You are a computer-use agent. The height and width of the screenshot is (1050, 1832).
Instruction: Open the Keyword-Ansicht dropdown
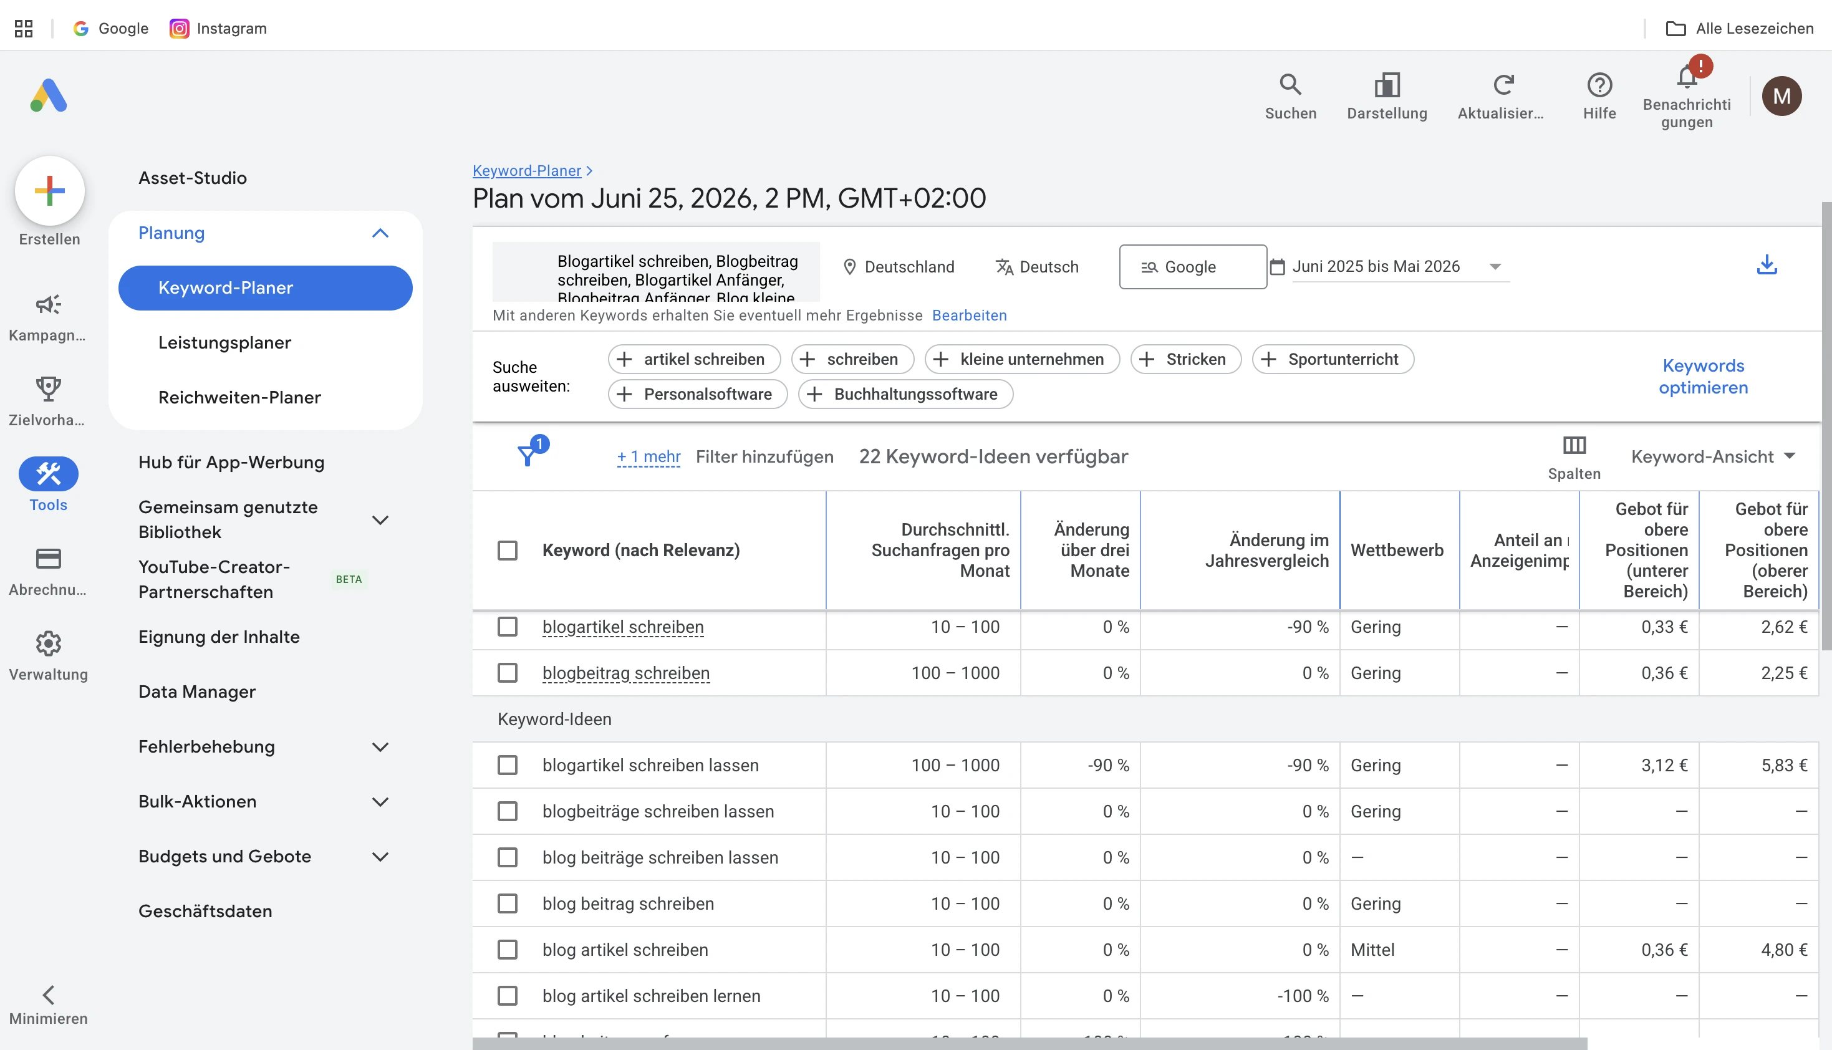coord(1712,456)
